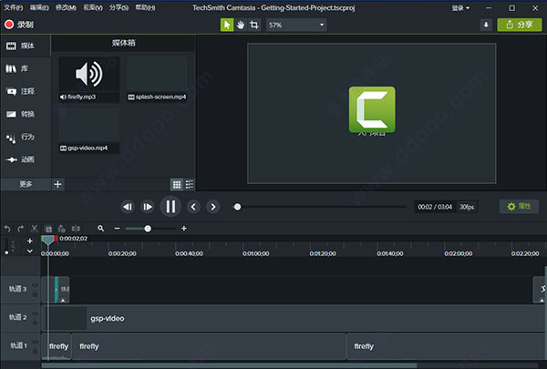Open the Library tab
The image size is (547, 369).
coord(26,68)
